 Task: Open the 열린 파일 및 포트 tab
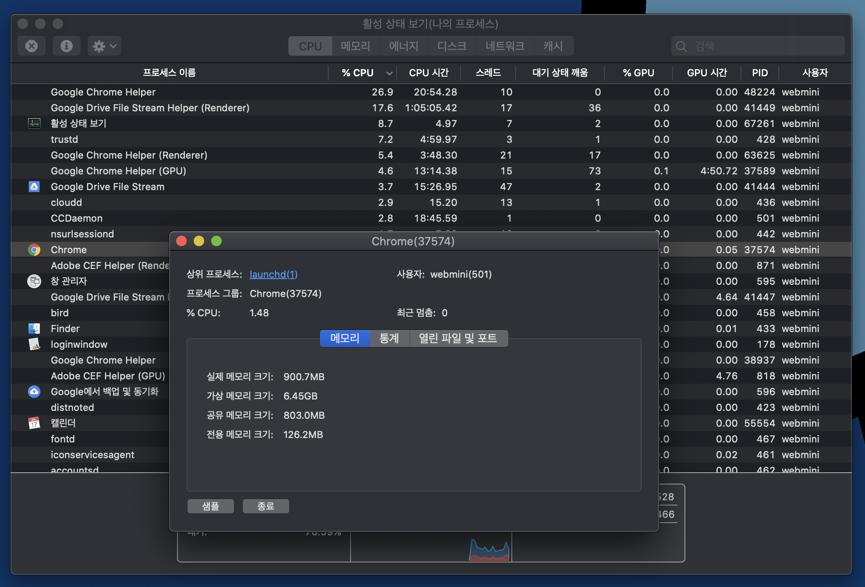(458, 338)
